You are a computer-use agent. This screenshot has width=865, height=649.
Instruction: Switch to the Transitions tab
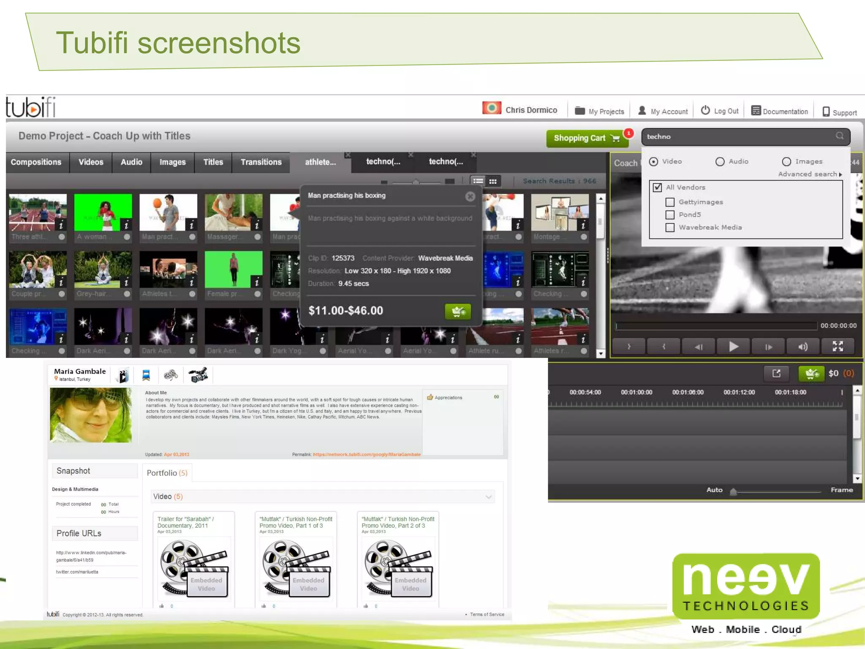(261, 162)
